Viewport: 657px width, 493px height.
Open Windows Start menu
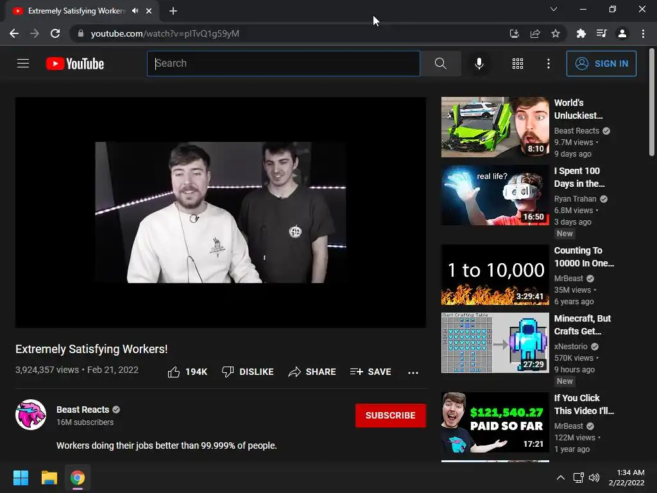pos(21,478)
